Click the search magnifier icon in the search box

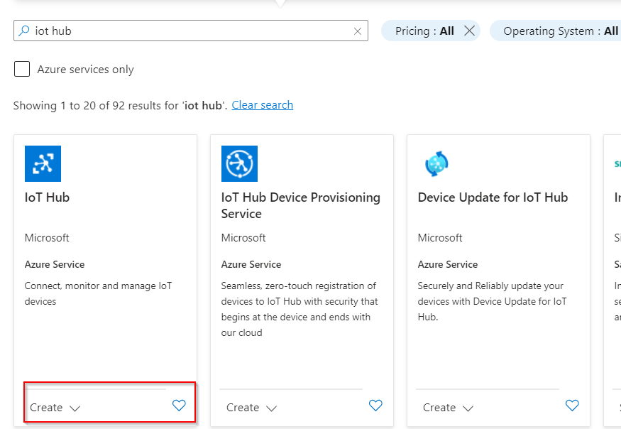23,31
